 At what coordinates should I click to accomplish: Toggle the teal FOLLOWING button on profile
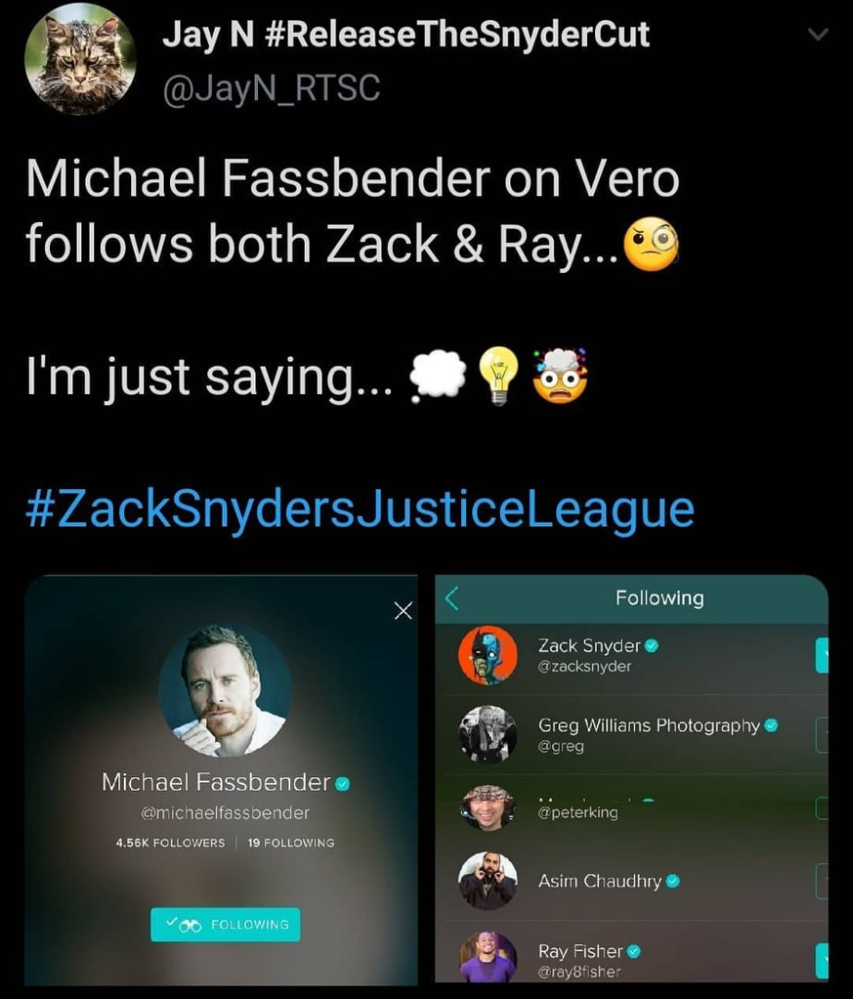(x=225, y=924)
